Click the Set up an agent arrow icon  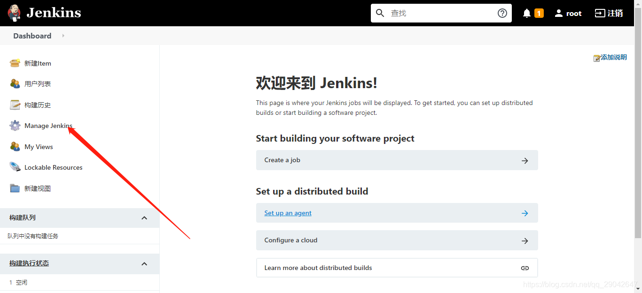point(525,213)
